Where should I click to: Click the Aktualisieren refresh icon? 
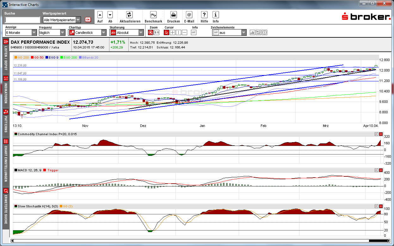129,15
